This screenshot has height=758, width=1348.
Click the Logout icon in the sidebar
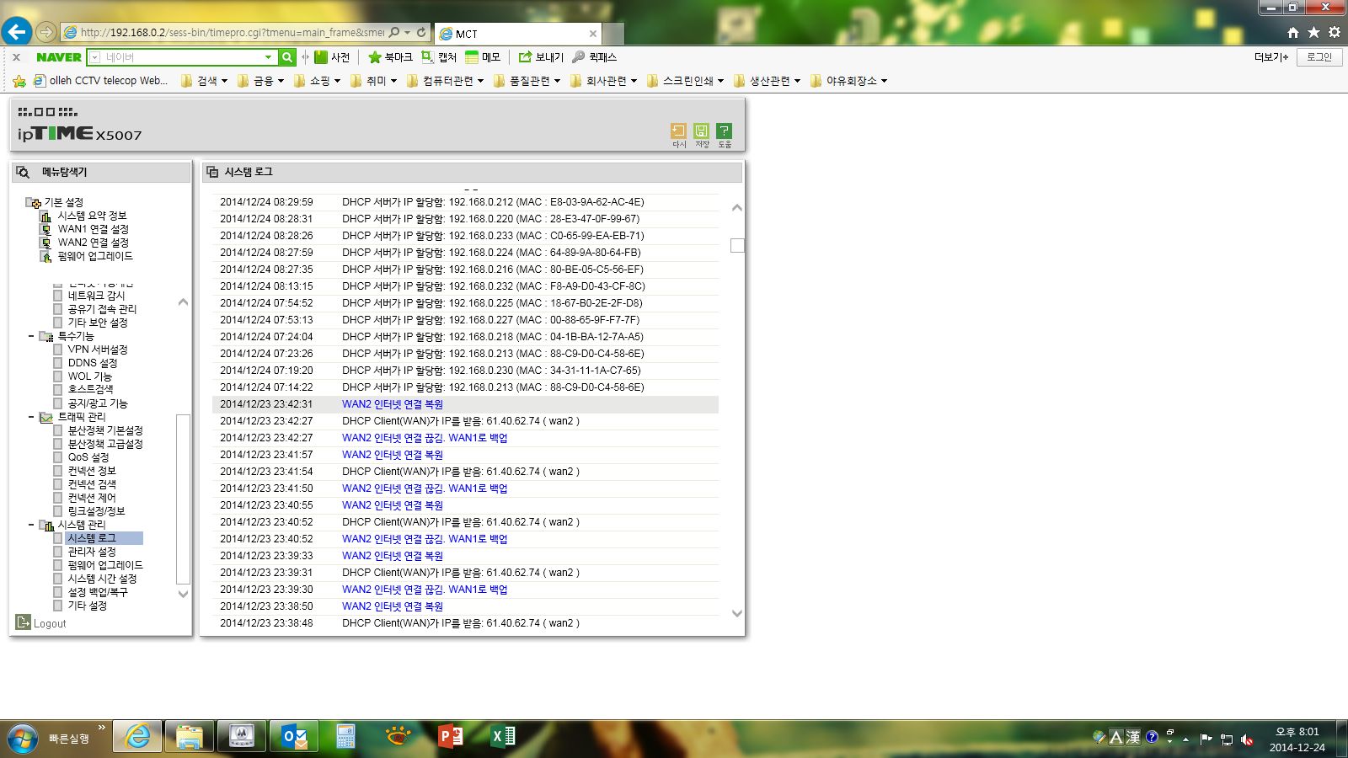tap(24, 622)
